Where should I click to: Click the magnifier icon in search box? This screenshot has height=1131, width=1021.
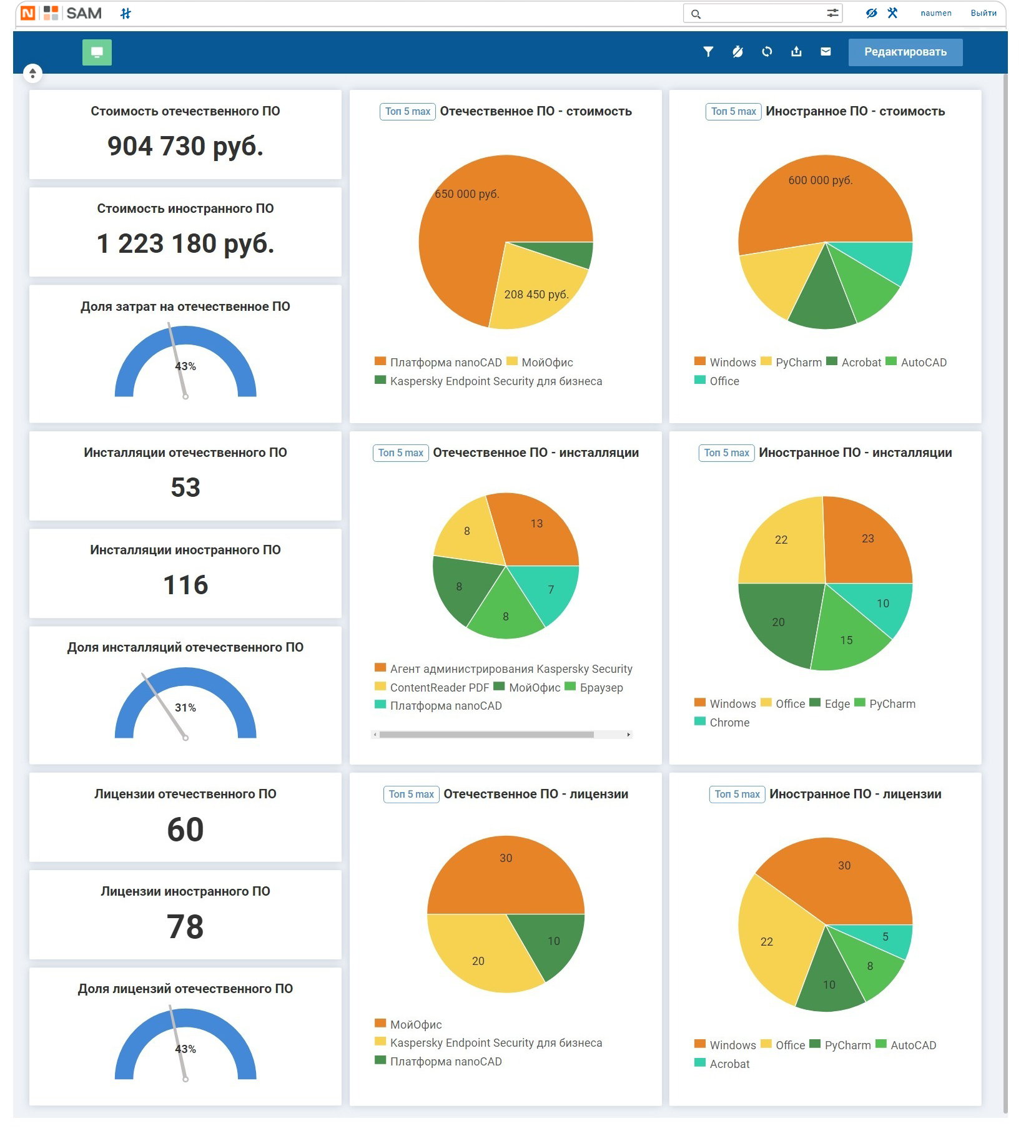click(x=696, y=14)
